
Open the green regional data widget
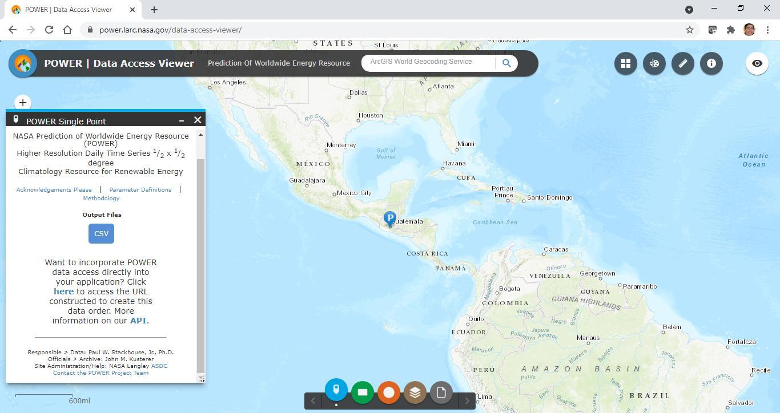click(363, 392)
